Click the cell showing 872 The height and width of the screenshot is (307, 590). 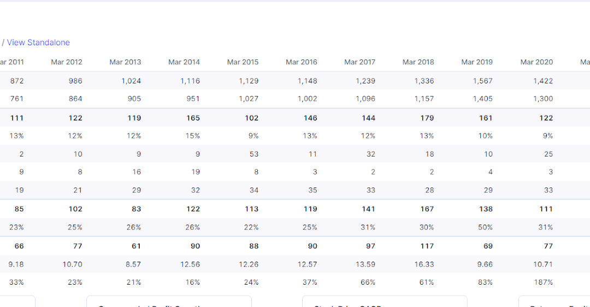(x=17, y=81)
